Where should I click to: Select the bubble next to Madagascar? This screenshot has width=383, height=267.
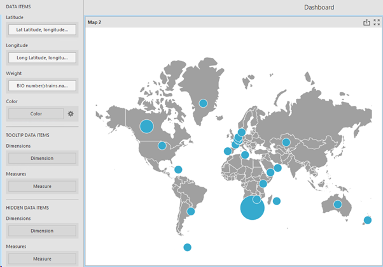(x=277, y=201)
